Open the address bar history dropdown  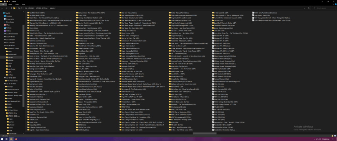point(305,8)
